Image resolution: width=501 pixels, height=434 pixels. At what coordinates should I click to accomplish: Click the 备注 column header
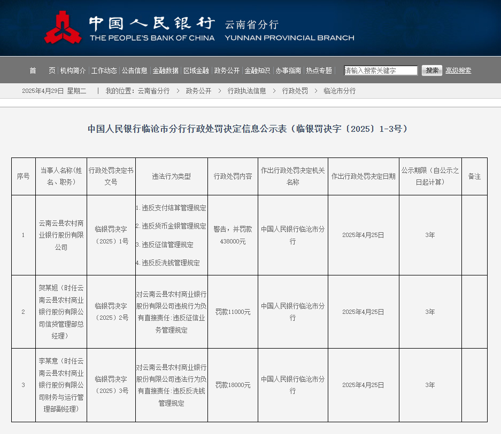coord(474,176)
